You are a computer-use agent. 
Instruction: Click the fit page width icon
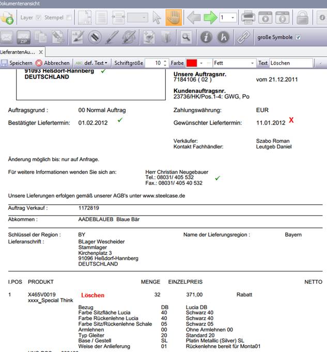[118, 18]
